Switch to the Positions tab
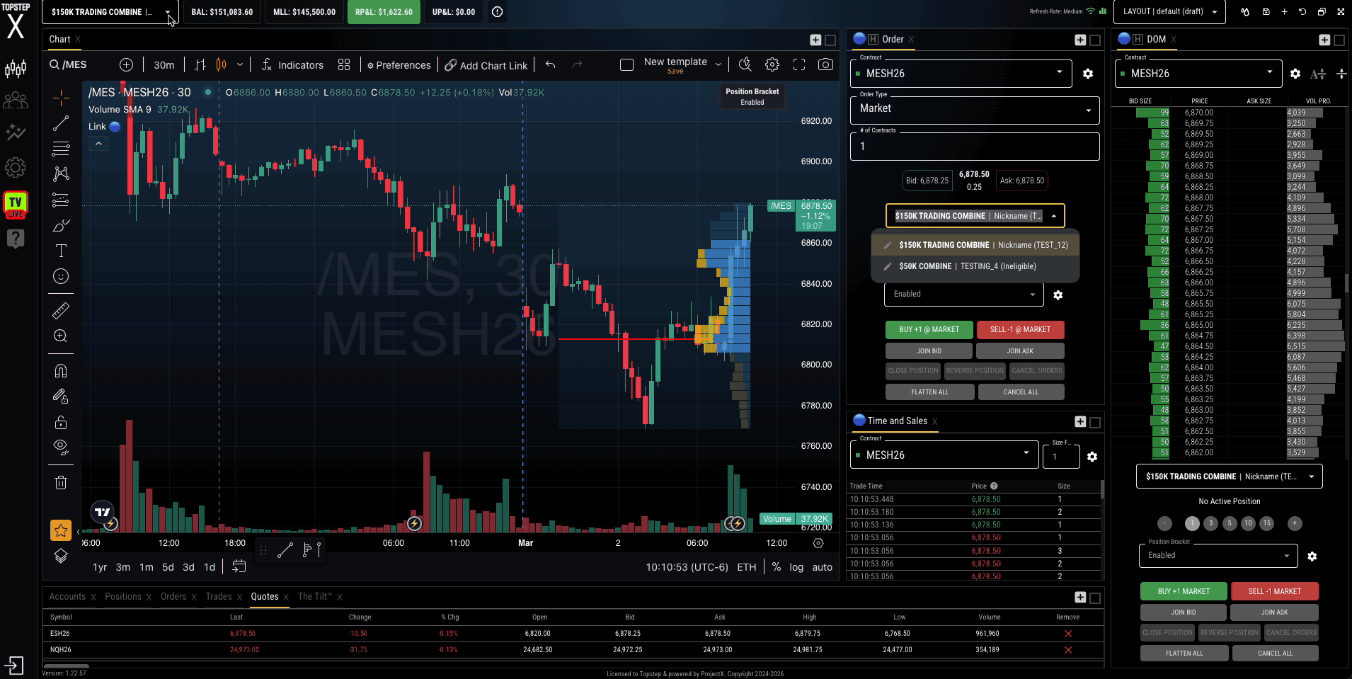The height and width of the screenshot is (679, 1352). pyautogui.click(x=123, y=597)
